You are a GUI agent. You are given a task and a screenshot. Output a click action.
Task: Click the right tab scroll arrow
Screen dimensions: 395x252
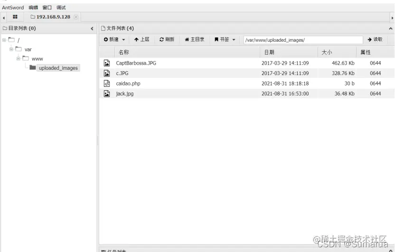tap(392, 18)
